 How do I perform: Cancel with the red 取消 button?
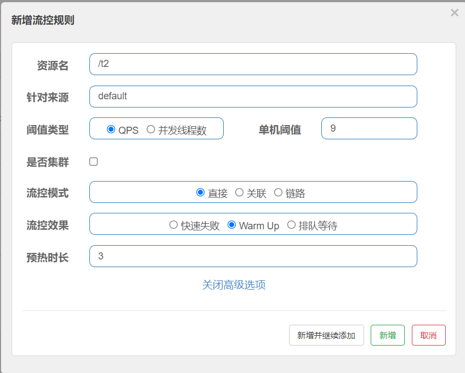[x=428, y=335]
